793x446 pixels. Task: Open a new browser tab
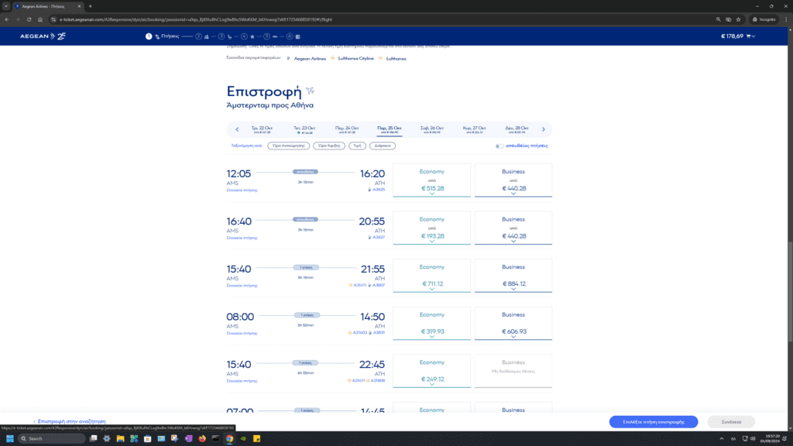[90, 6]
